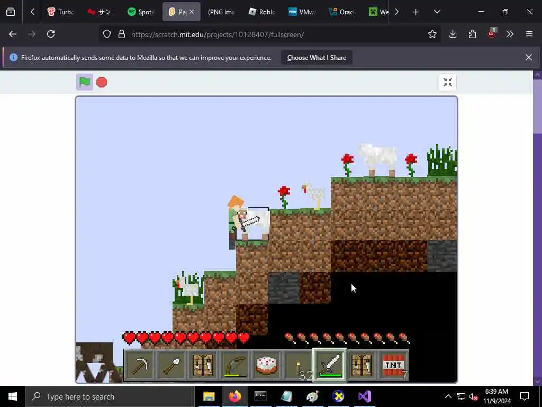Open a new tab with the plus button
The width and height of the screenshot is (542, 407).
(416, 12)
